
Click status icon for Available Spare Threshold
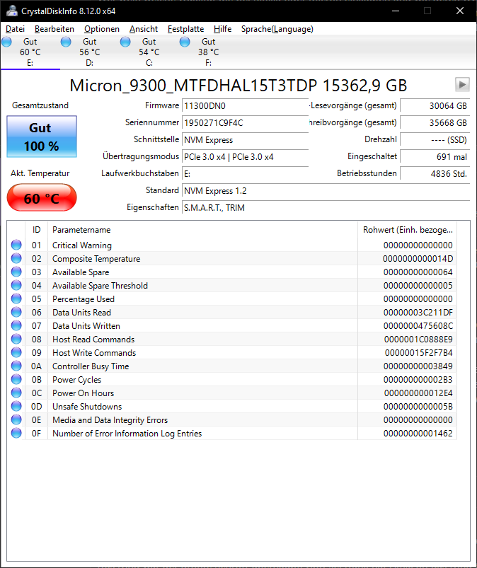pyautogui.click(x=16, y=286)
